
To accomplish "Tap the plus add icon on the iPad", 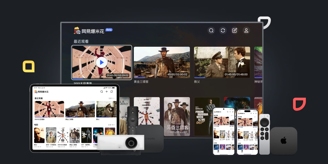I will click(x=107, y=92).
